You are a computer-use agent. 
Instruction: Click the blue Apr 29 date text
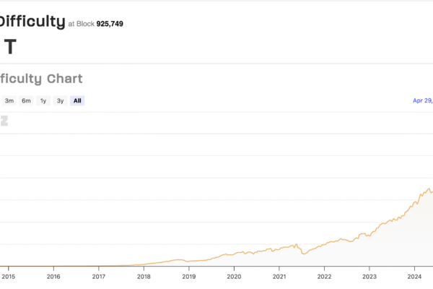point(422,101)
